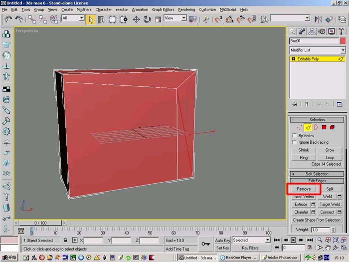Click the Box01 object color swatch
Image resolution: width=349 pixels, height=262 pixels.
tap(343, 41)
